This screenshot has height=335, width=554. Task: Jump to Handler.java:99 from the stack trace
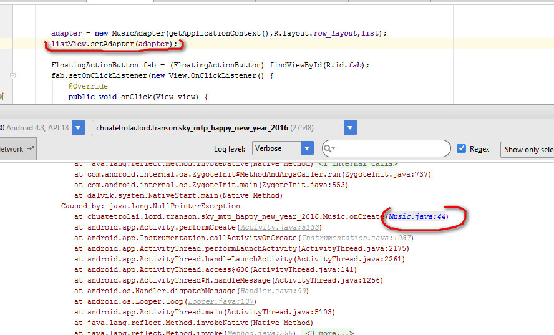click(x=272, y=291)
